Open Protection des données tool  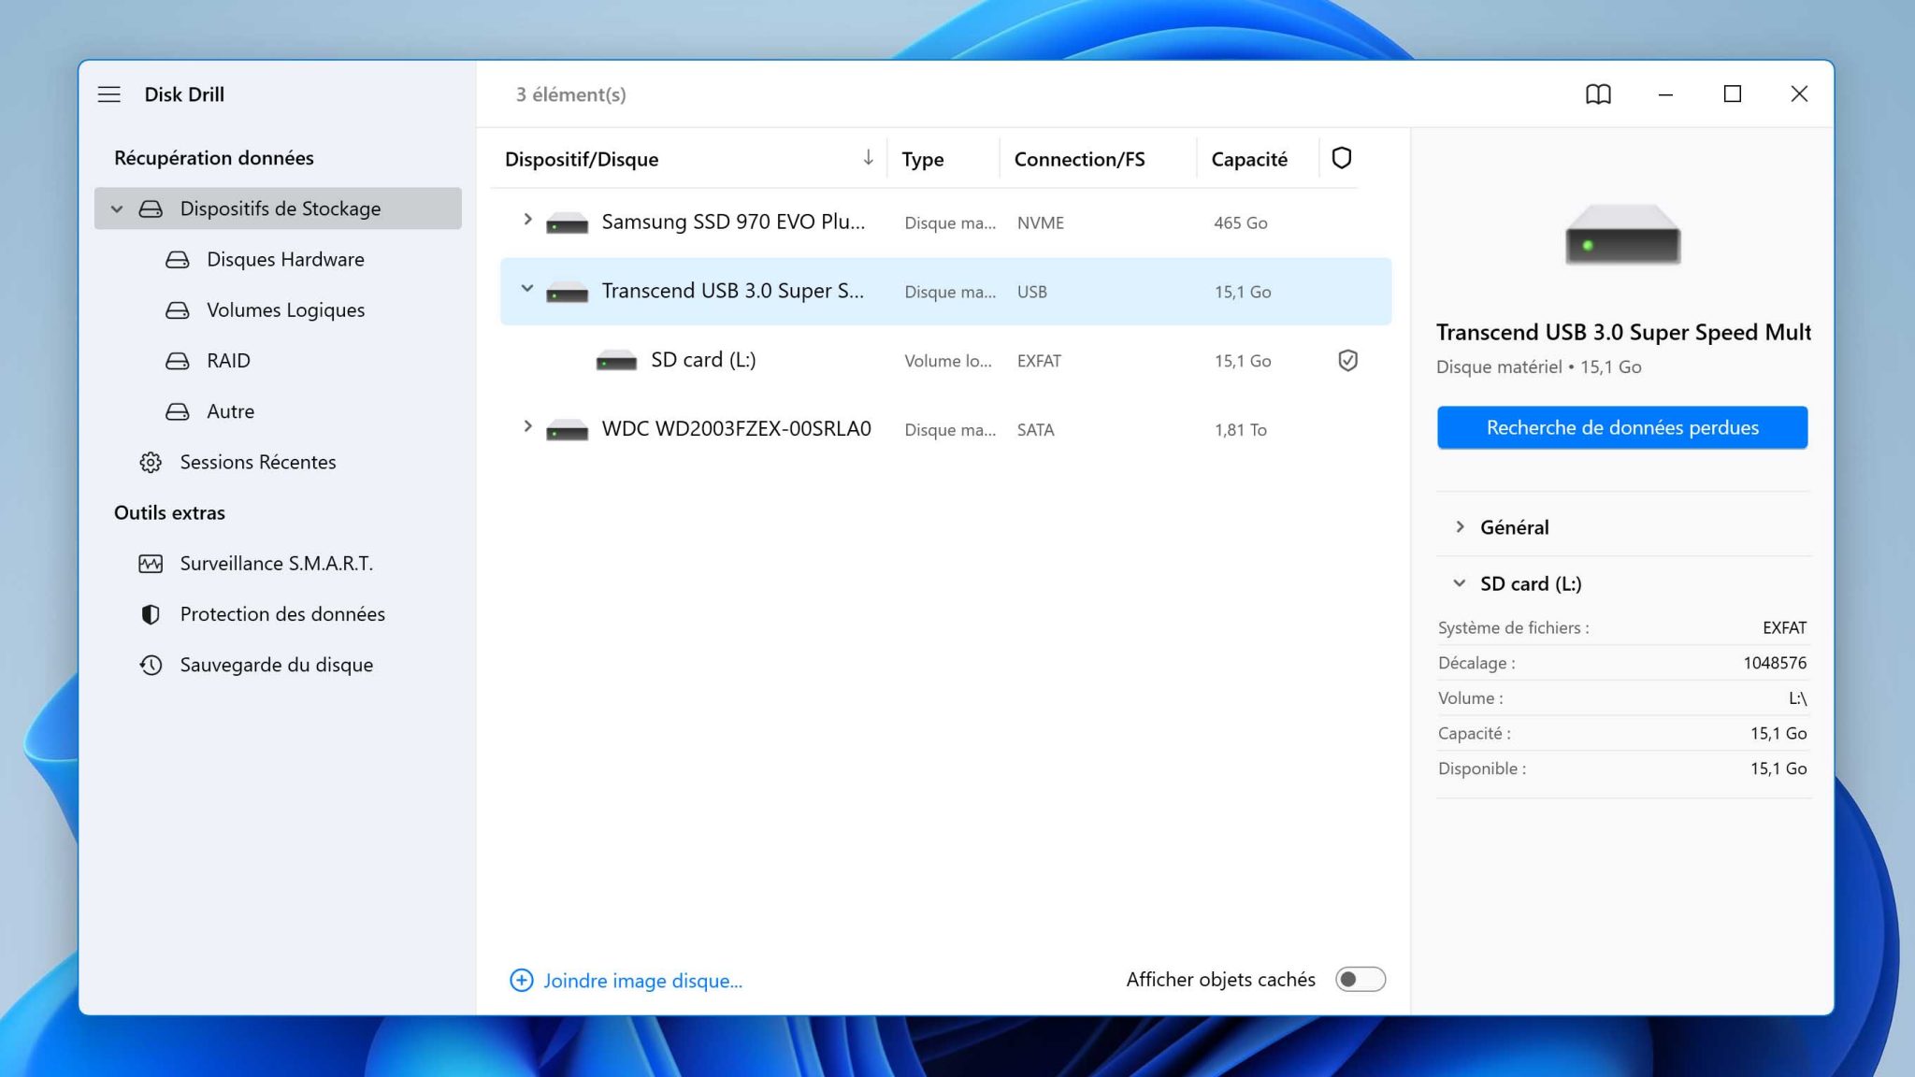(281, 614)
